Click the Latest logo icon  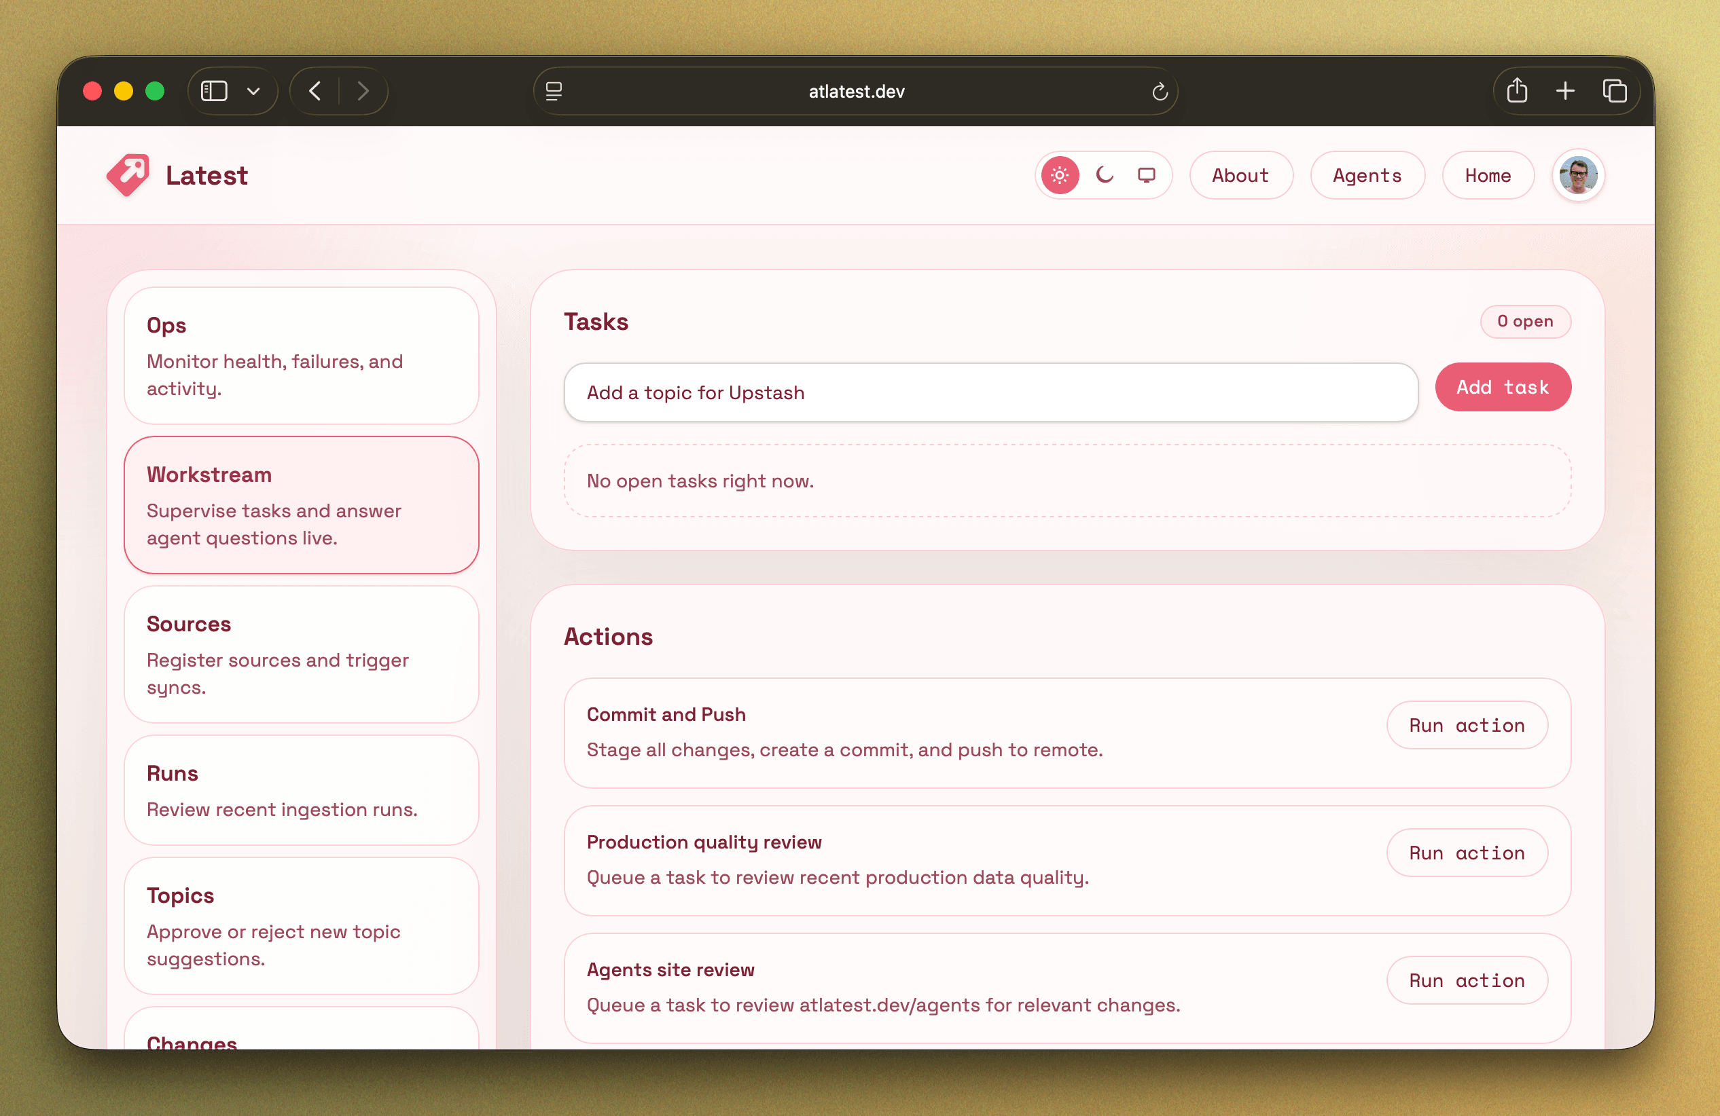[127, 175]
